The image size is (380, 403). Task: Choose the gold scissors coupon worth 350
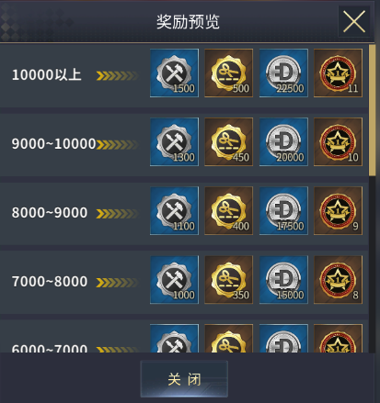[229, 280]
